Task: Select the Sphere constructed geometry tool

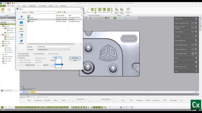Action: coord(109,10)
